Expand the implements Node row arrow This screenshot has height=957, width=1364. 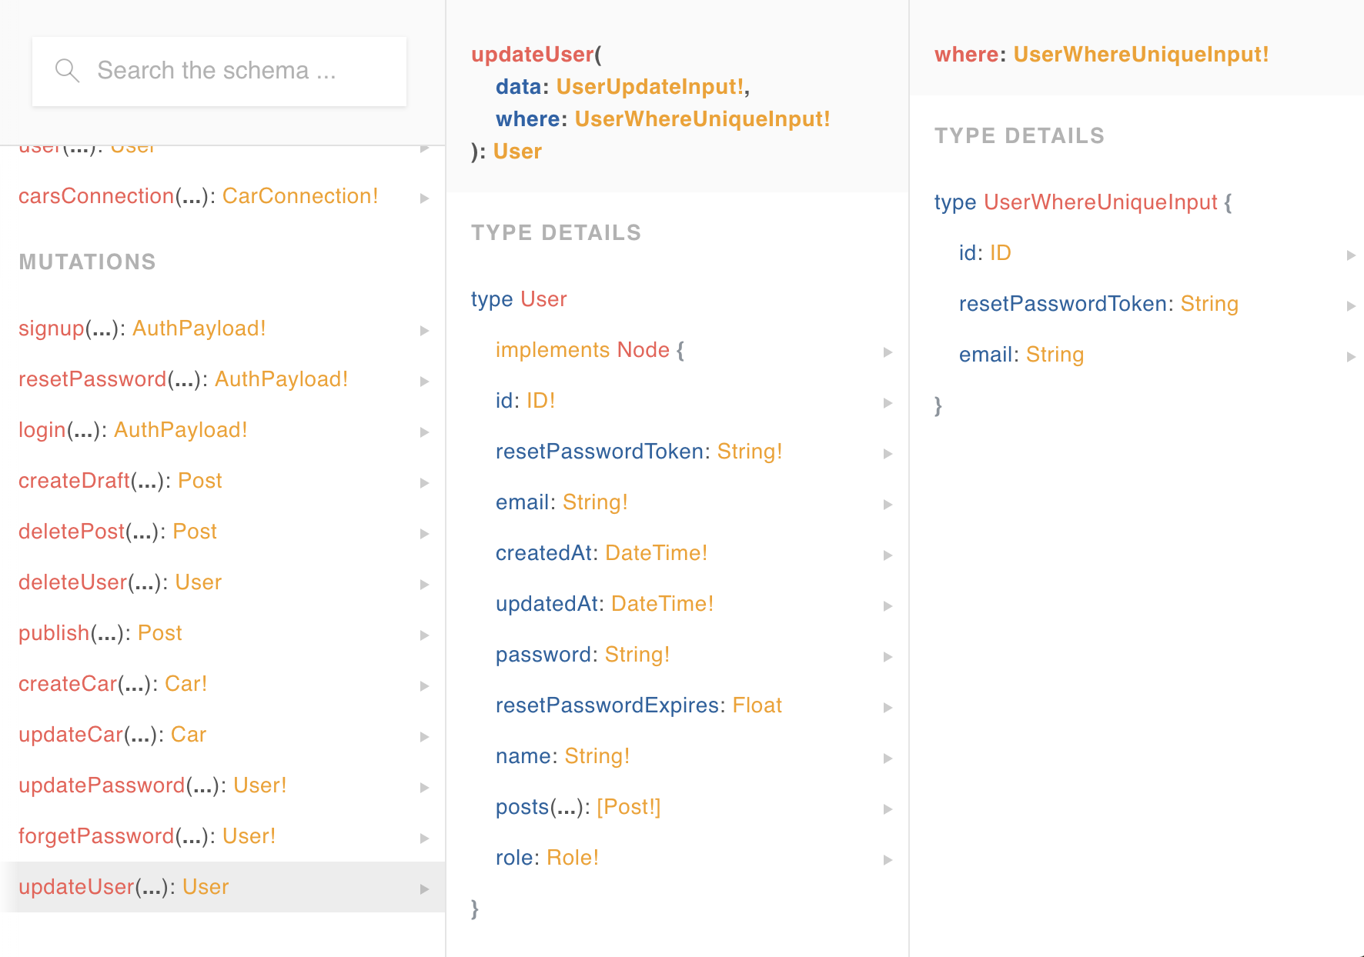point(888,352)
